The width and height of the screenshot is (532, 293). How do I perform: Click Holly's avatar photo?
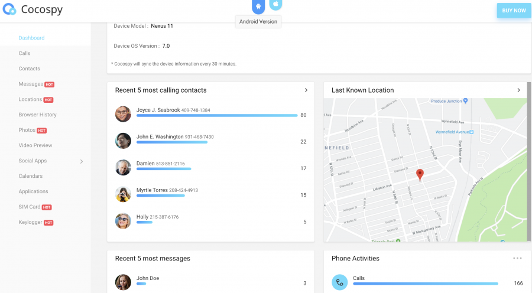coord(123,221)
